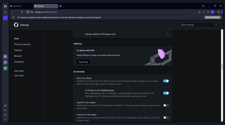Open the purple highlighted toolbar extension icon
Image resolution: width=225 pixels, height=125 pixels.
(x=212, y=12)
